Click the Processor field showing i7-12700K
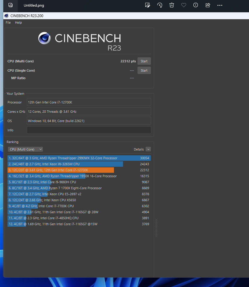Screen dimensions: 249x287 (x=89, y=102)
